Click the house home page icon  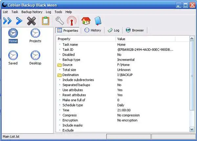click(x=86, y=21)
